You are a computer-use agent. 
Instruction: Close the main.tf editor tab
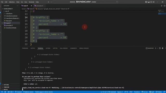(31, 6)
